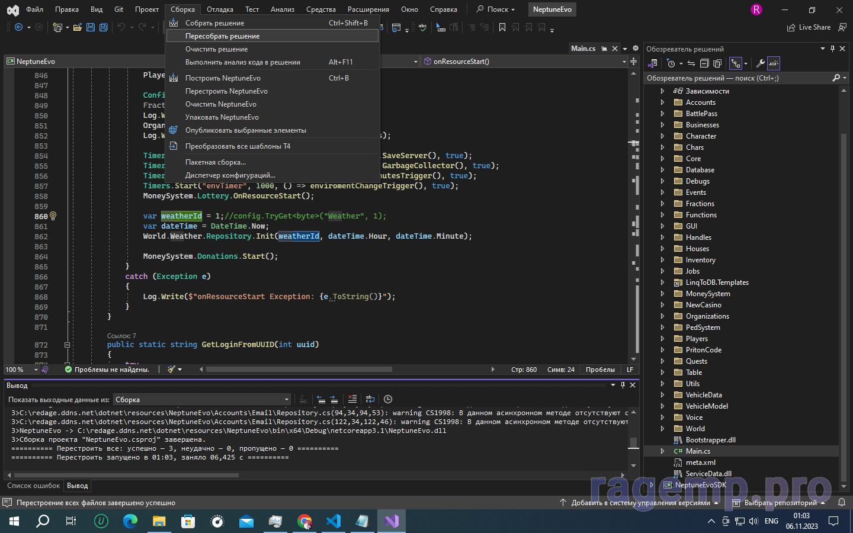Open the zoom level 100 % dropdown
The image size is (853, 533).
point(21,370)
